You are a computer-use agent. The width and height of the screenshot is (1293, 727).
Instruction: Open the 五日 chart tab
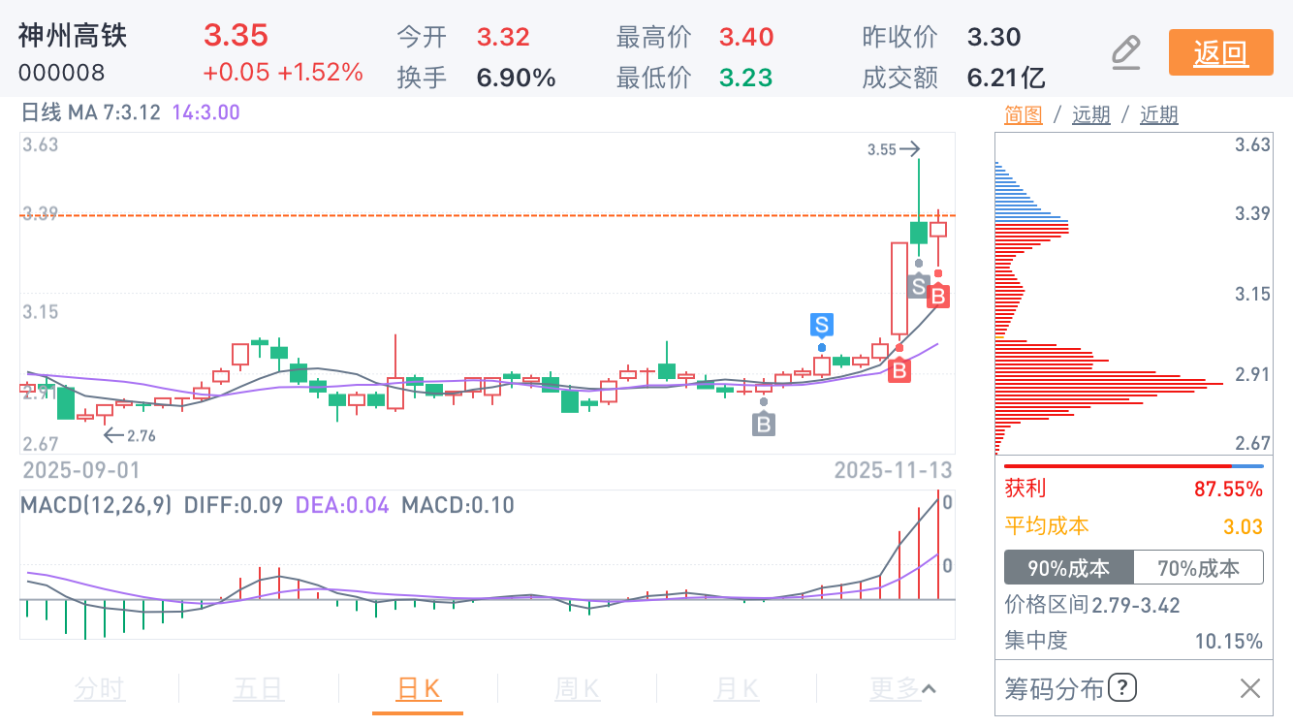point(259,689)
